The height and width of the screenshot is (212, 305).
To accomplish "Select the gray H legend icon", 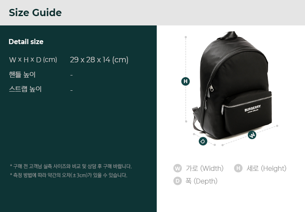I will (238, 168).
